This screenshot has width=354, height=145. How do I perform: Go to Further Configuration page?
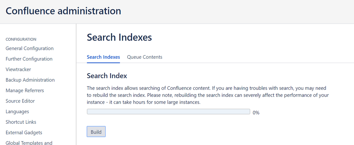[29, 59]
